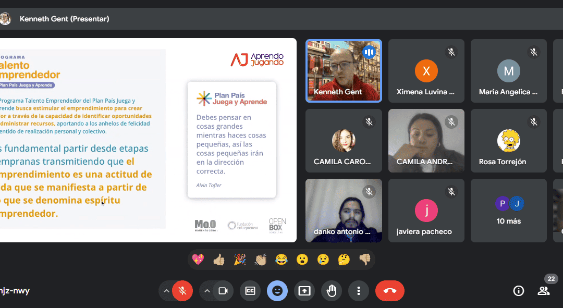Screen dimensions: 563x308
Task: Click CAMILA ANDR video tile
Action: click(x=426, y=141)
